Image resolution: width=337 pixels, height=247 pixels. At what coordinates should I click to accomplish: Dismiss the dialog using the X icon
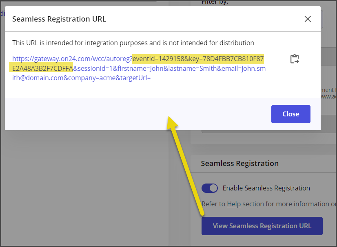[308, 19]
